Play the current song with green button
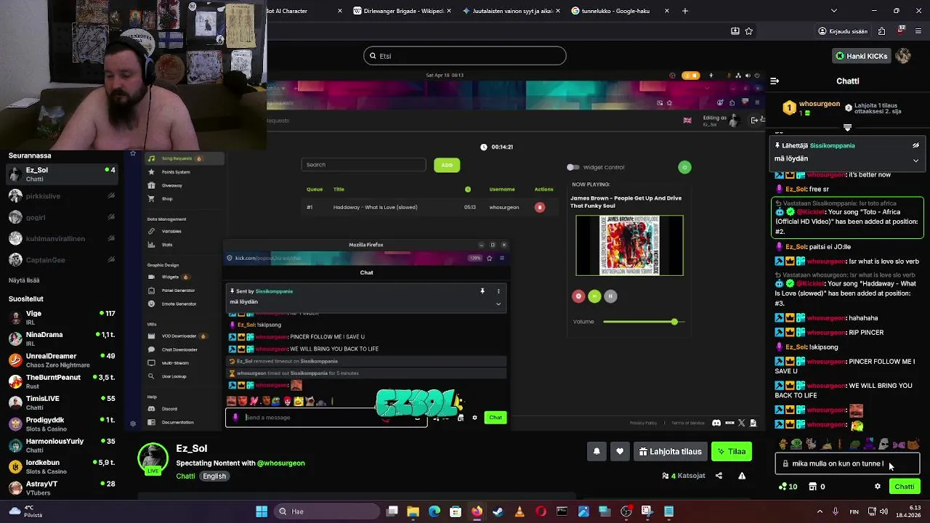This screenshot has height=523, width=930. [594, 296]
